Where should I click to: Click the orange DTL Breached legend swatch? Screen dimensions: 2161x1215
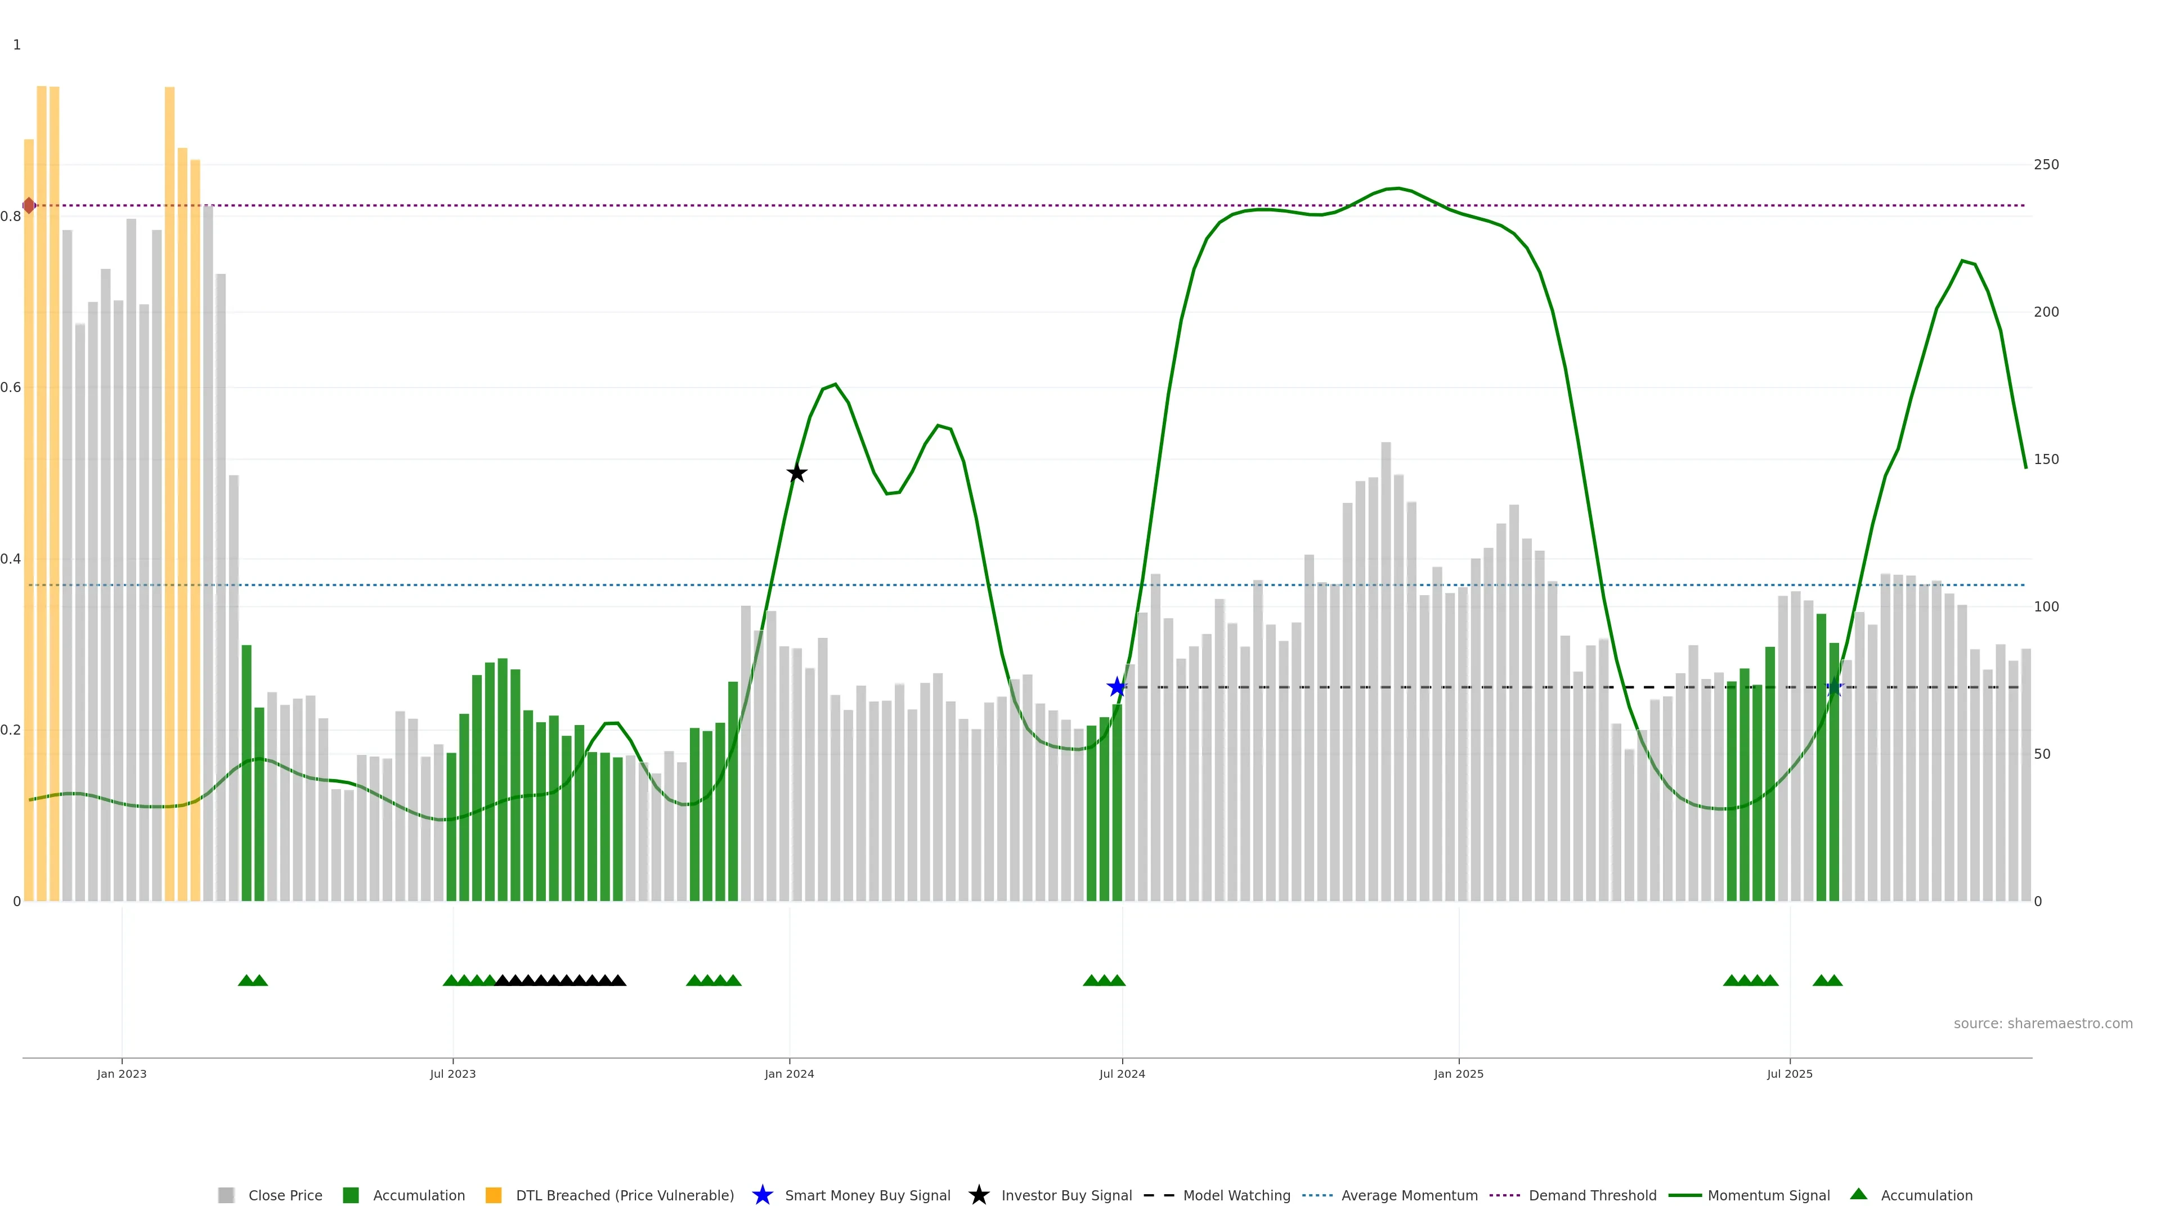click(494, 1195)
